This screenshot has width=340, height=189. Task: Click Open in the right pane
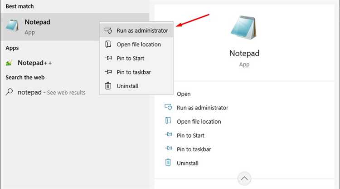tap(184, 94)
